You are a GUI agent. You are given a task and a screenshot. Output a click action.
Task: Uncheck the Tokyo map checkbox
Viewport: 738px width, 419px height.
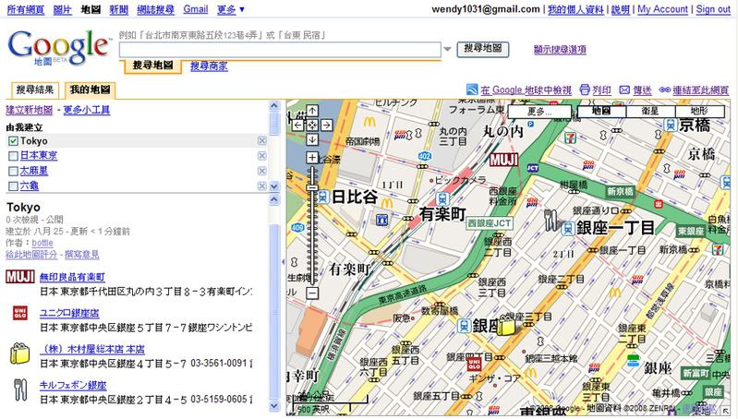click(x=13, y=141)
